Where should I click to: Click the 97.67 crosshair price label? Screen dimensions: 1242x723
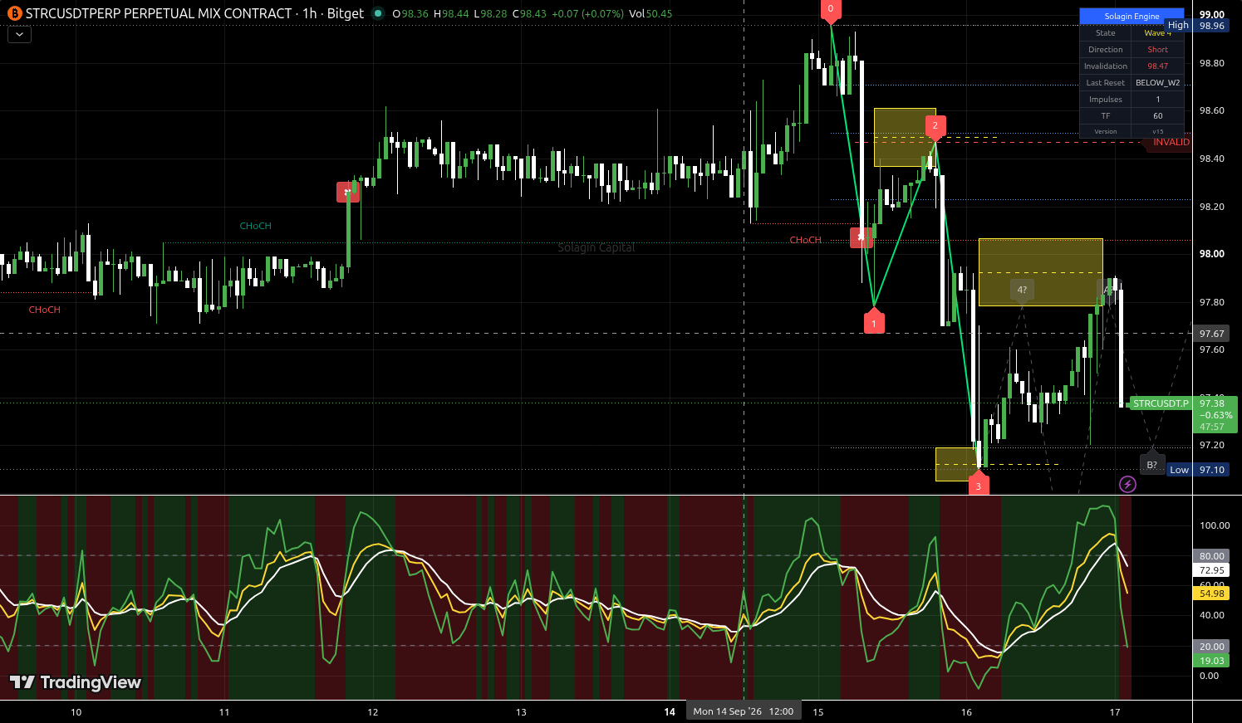point(1211,334)
